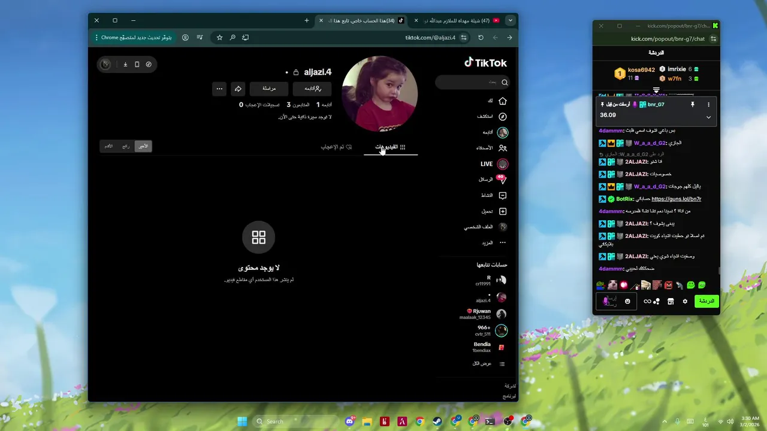Open TikTok search magnifier icon
The height and width of the screenshot is (431, 767).
click(x=505, y=83)
